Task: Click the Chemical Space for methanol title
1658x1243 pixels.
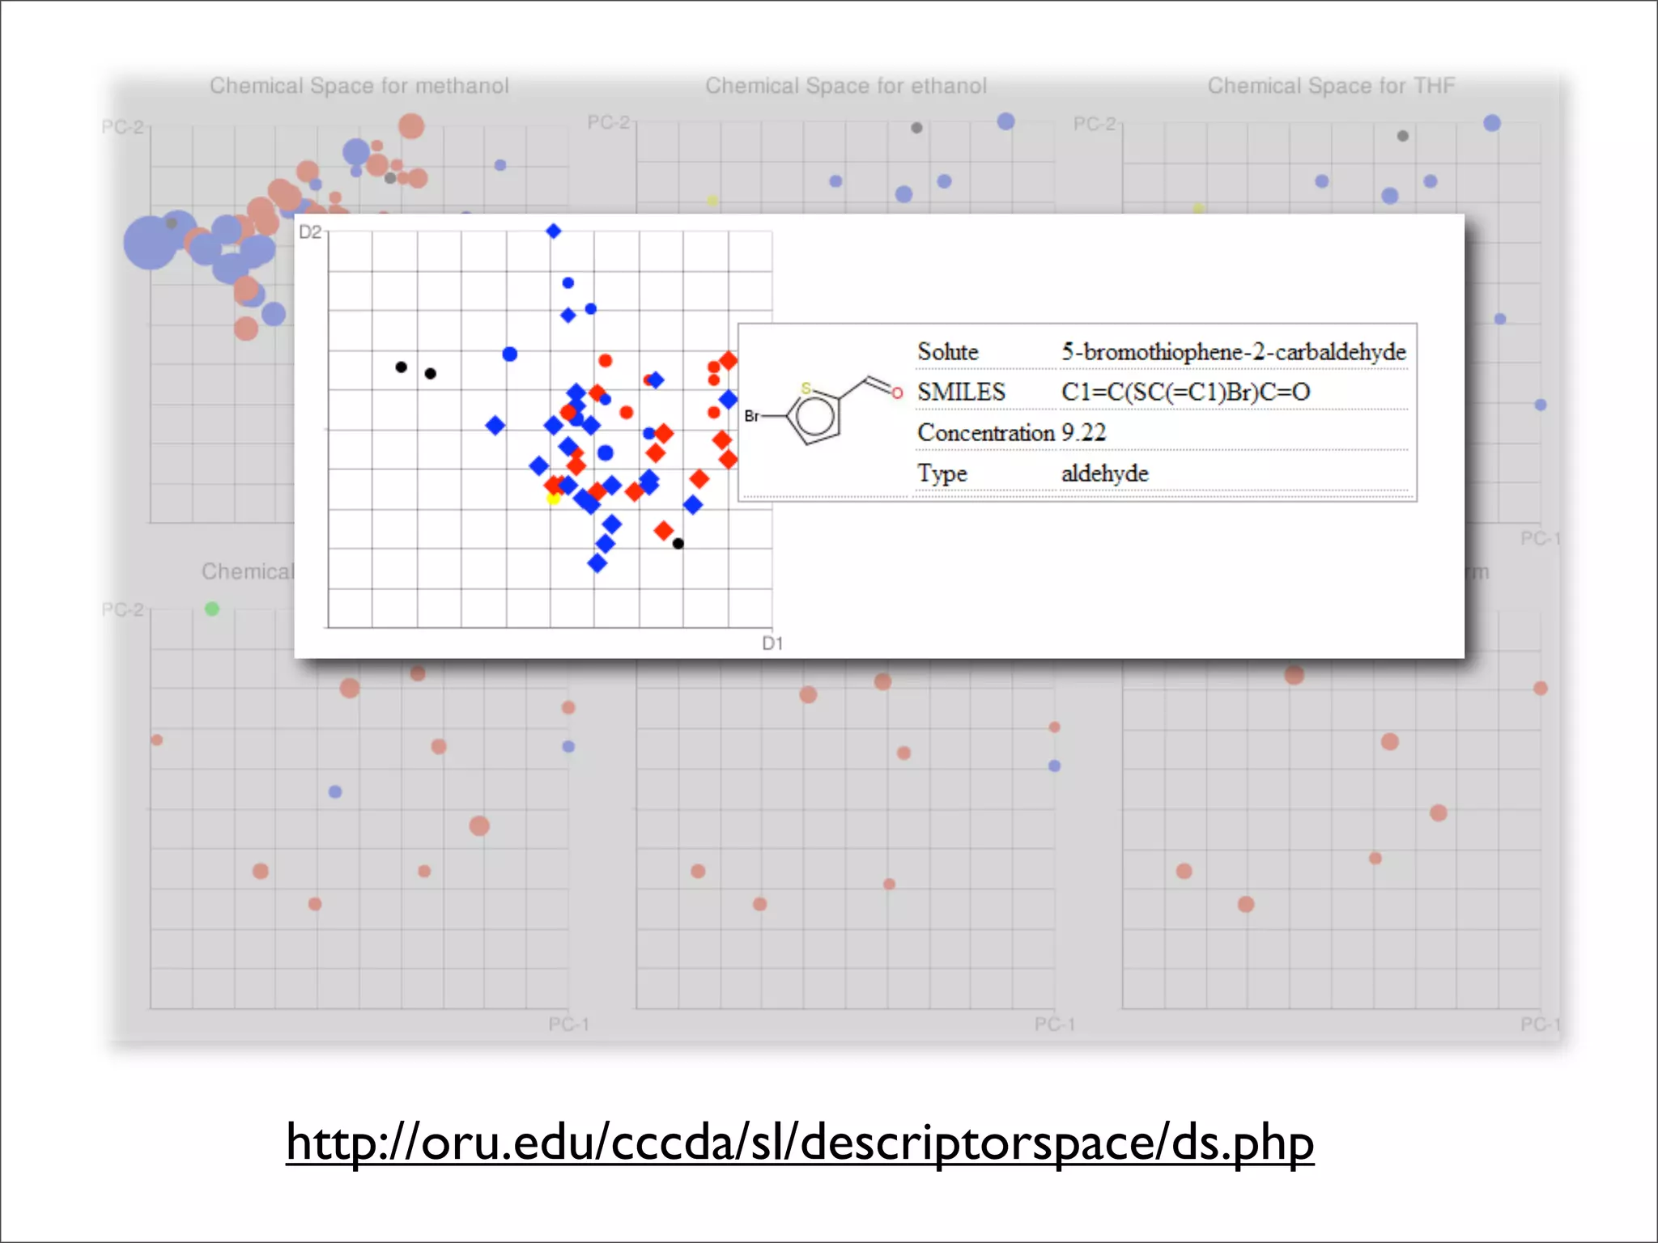Action: pos(359,86)
